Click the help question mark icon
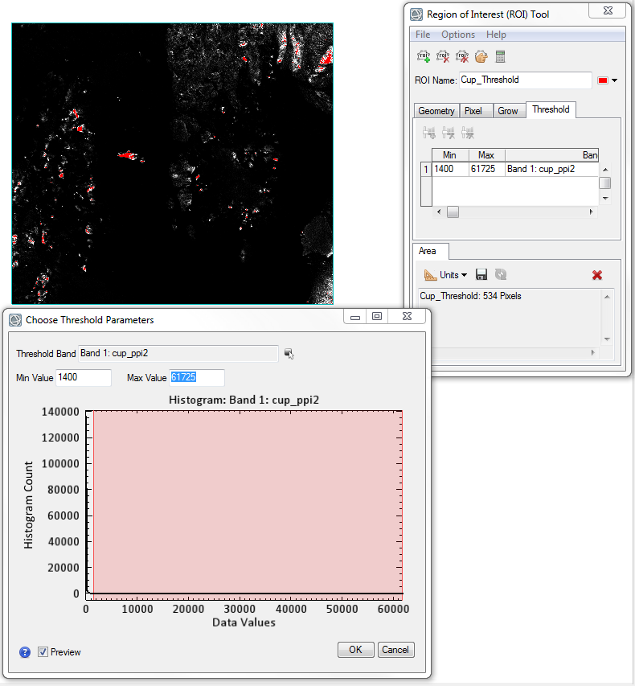 point(25,651)
